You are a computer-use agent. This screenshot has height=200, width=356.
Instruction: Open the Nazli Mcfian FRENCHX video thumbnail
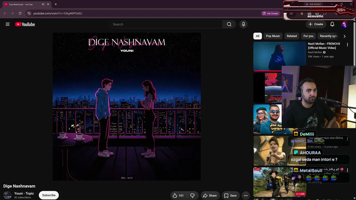point(280,56)
